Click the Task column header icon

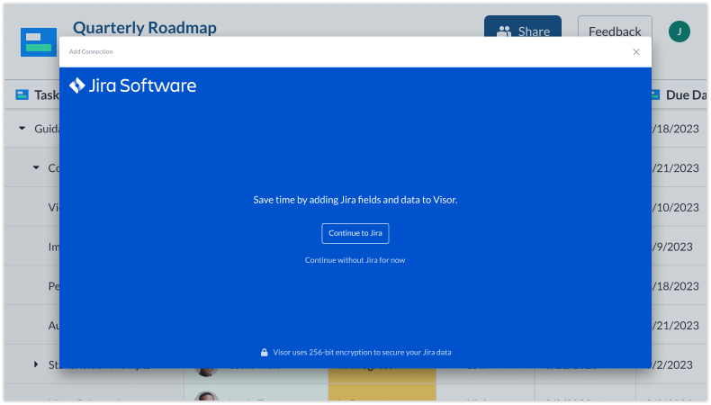click(22, 94)
